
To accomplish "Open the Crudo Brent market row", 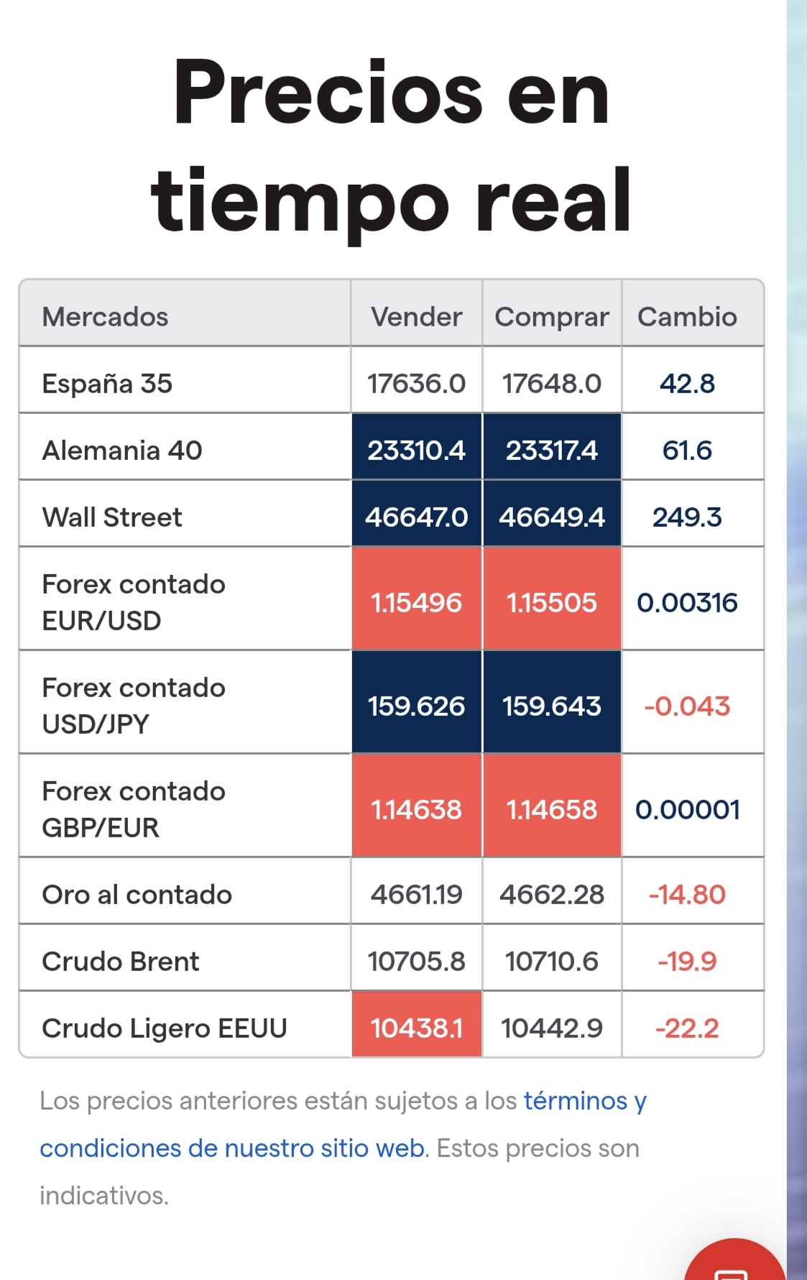I will pos(121,962).
